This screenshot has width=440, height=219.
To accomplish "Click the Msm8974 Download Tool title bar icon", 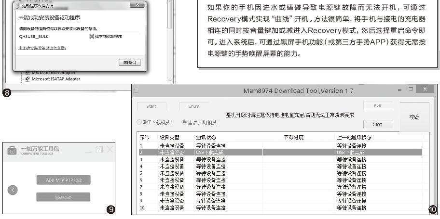I will pos(136,90).
